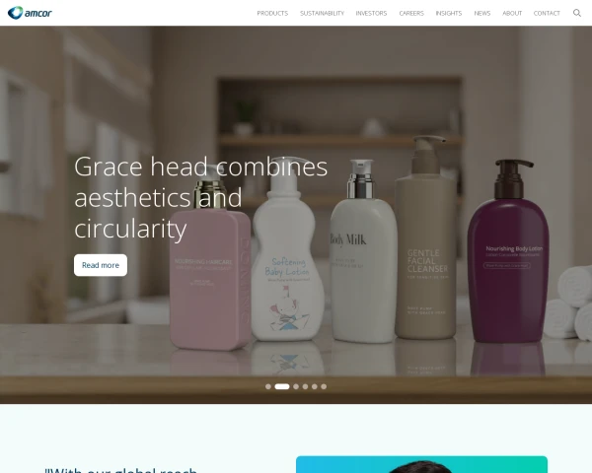This screenshot has width=592, height=473.
Task: Click the Grace head combines aesthetics headline
Action: (x=201, y=197)
